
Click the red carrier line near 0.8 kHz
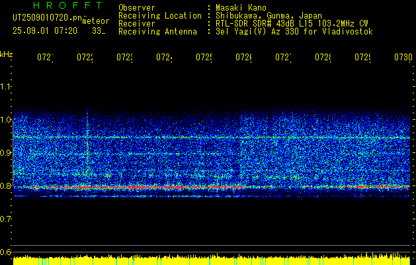tap(212, 187)
